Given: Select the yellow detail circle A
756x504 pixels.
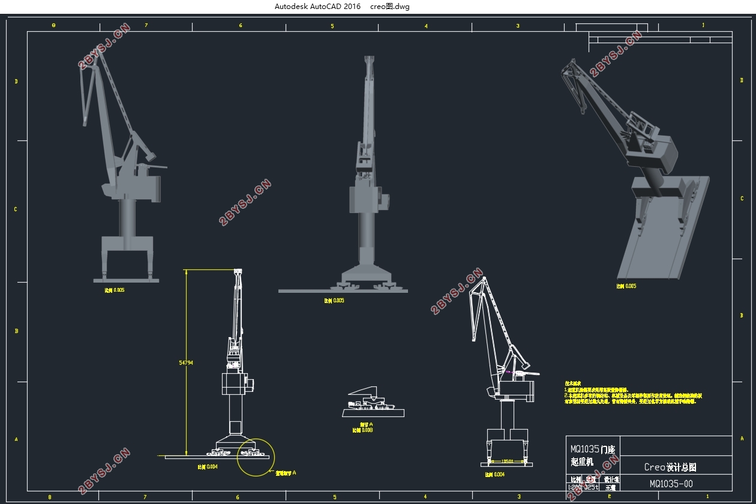Looking at the screenshot, I should (256, 458).
